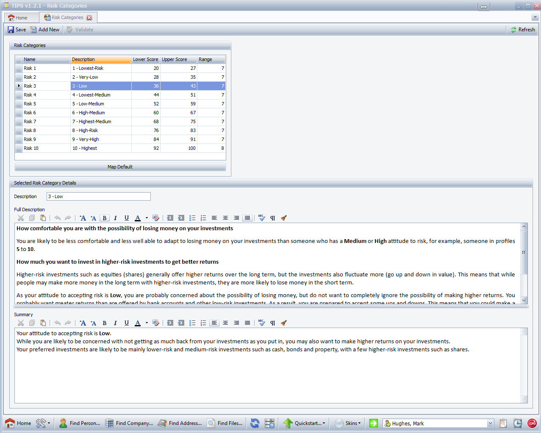Click the Map Default button
This screenshot has height=433, width=541.
tap(120, 167)
